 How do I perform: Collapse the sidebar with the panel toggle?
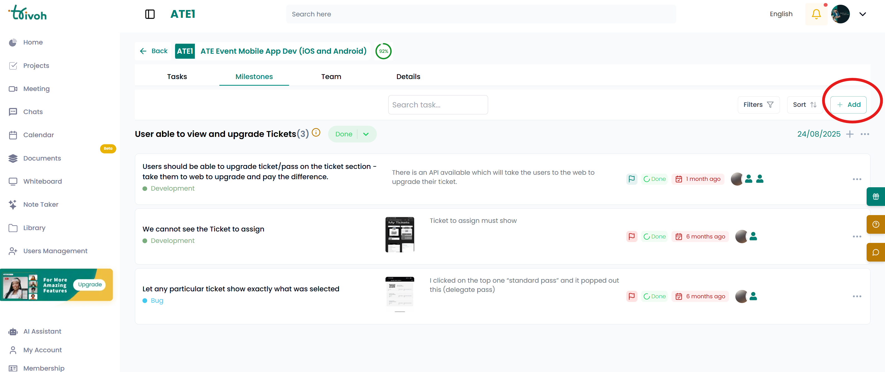tap(150, 14)
